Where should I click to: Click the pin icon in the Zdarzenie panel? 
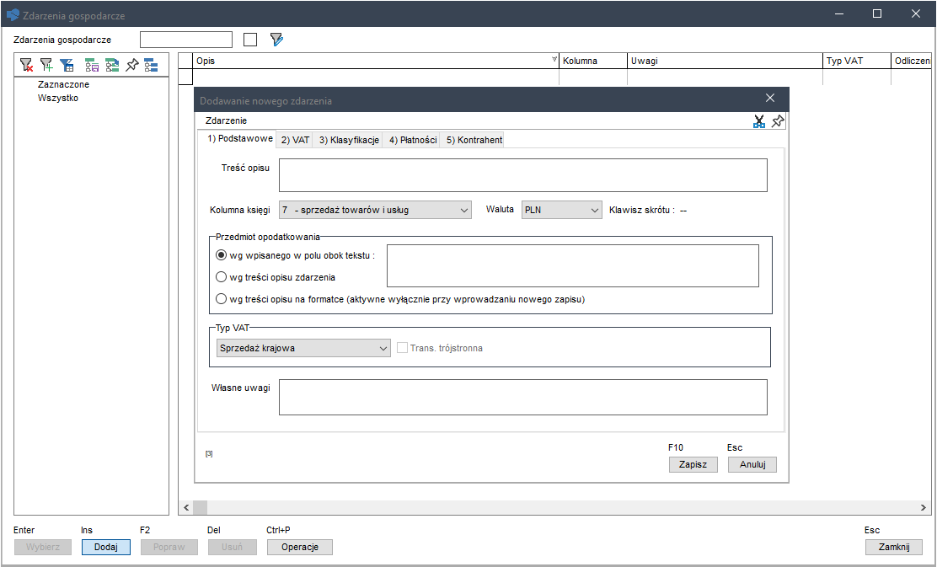point(778,121)
